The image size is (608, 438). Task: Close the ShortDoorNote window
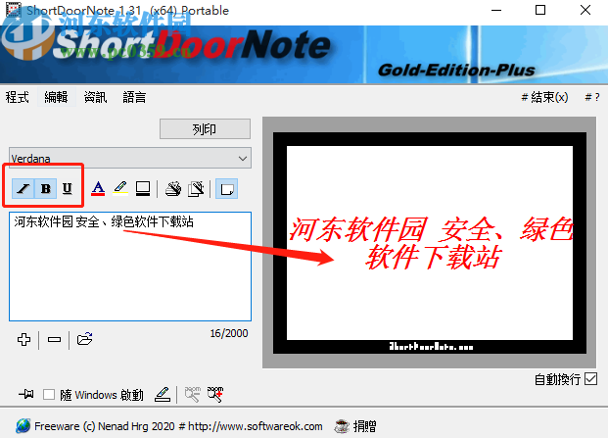(x=585, y=10)
